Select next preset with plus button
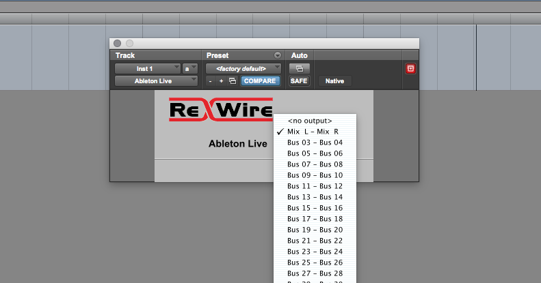Image resolution: width=541 pixels, height=283 pixels. coord(222,80)
